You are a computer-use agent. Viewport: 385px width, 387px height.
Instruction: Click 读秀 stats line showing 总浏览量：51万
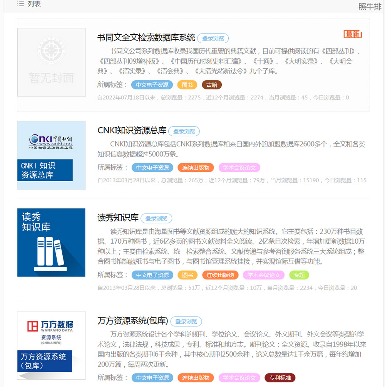227,288
